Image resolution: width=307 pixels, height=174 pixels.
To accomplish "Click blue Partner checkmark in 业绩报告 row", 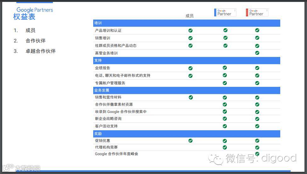I will 225,68.
